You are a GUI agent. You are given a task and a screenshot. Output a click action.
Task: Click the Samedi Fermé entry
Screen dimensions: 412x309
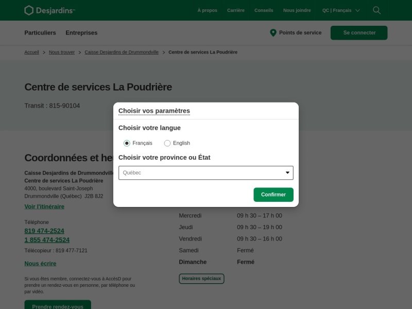point(216,250)
